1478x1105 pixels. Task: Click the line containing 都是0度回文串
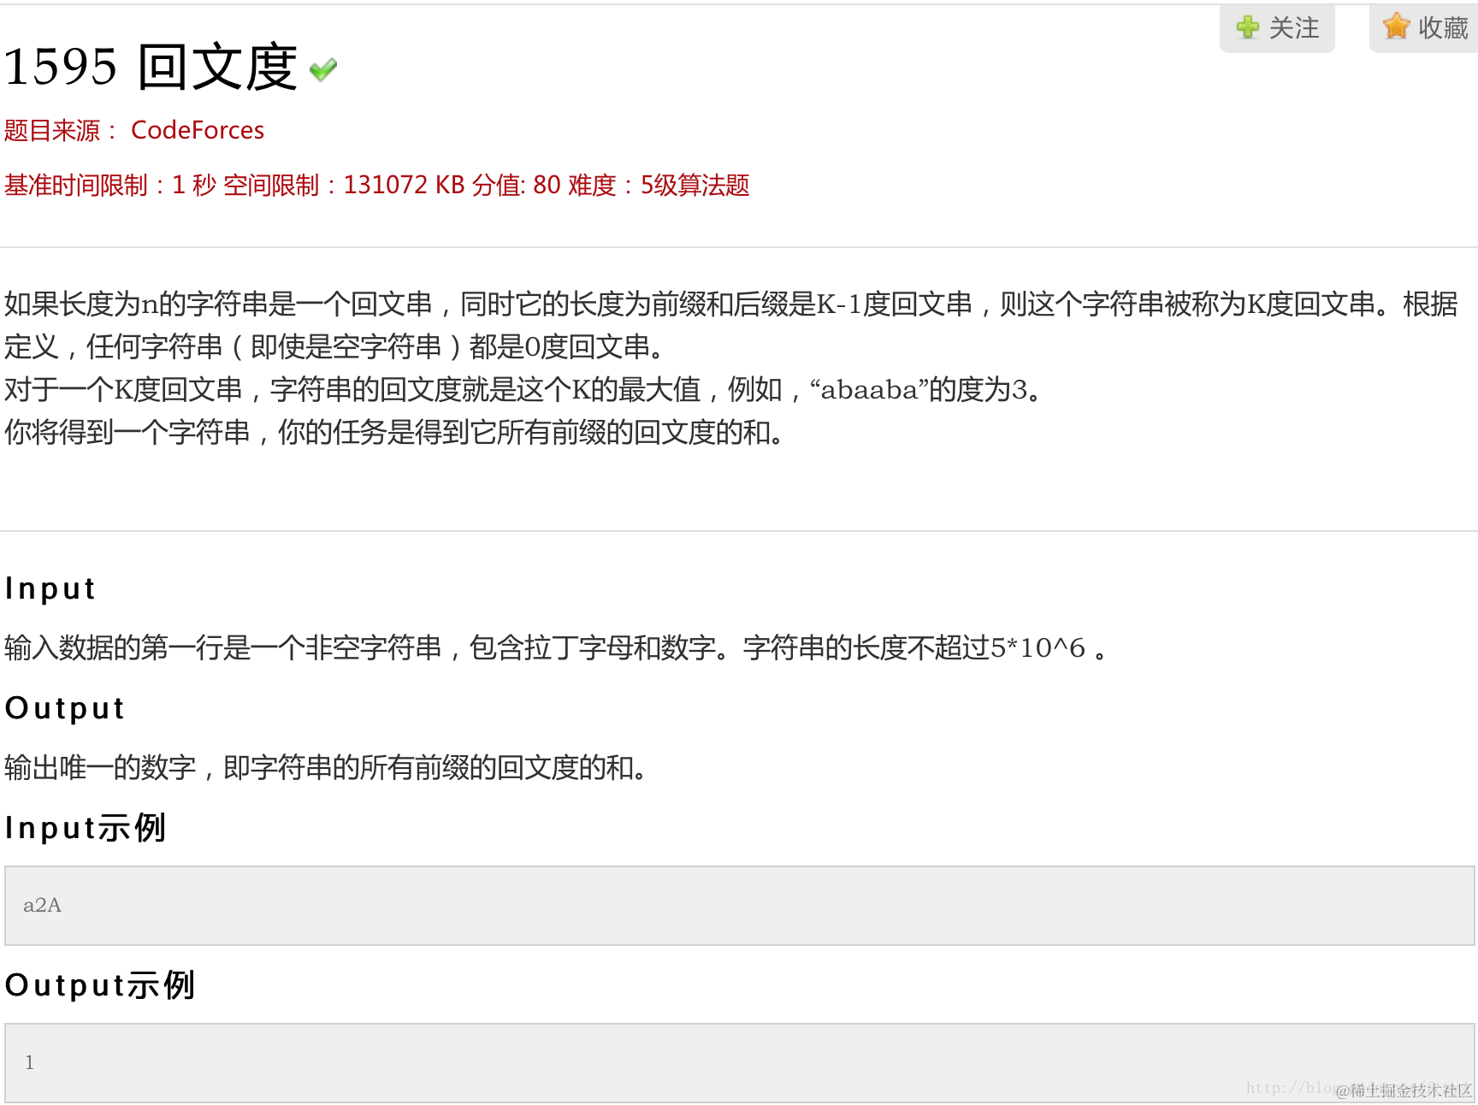tap(334, 347)
